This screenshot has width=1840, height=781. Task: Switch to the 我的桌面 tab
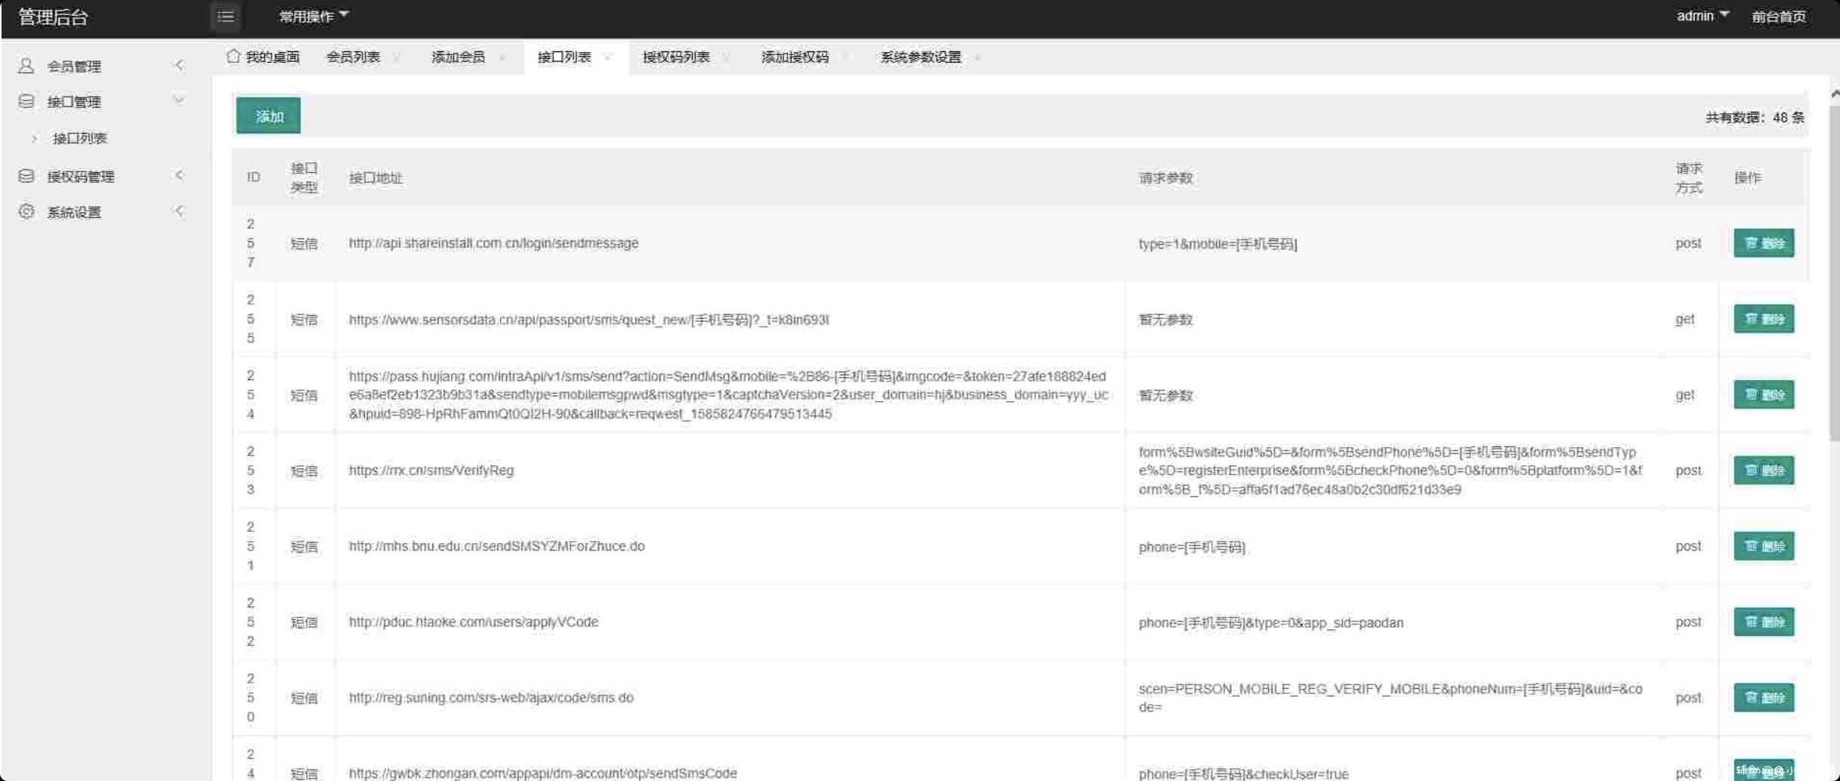tap(264, 57)
